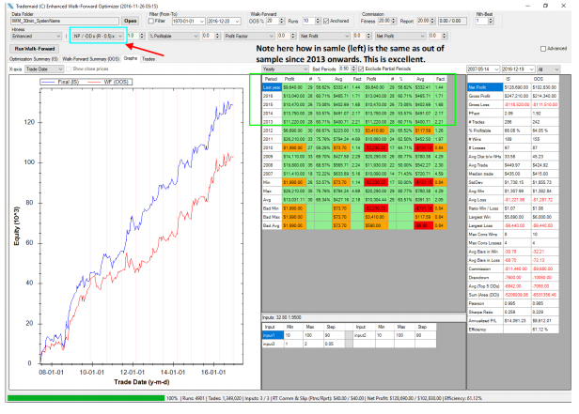579x414 pixels.
Task: Expand the WF / OD fitness formula dropdown
Action: [x=100, y=37]
